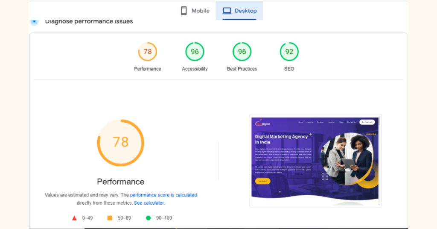Image resolution: width=437 pixels, height=229 pixels.
Task: Click the SEO score gauge 92
Action: pyautogui.click(x=289, y=52)
